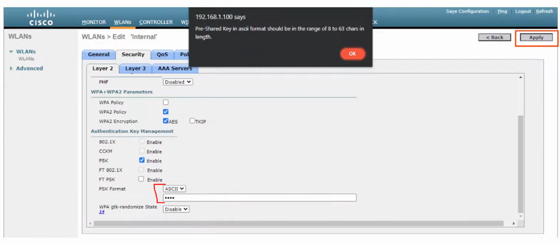Click the scroll right arrow at bottom
Viewport: 560px width, 243px height.
pyautogui.click(x=514, y=223)
